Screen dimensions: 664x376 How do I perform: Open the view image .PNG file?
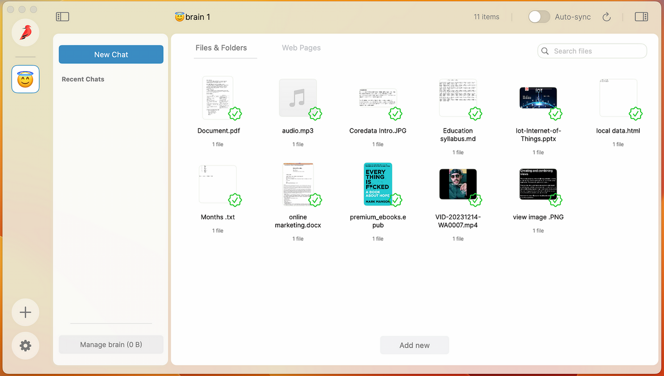538,184
